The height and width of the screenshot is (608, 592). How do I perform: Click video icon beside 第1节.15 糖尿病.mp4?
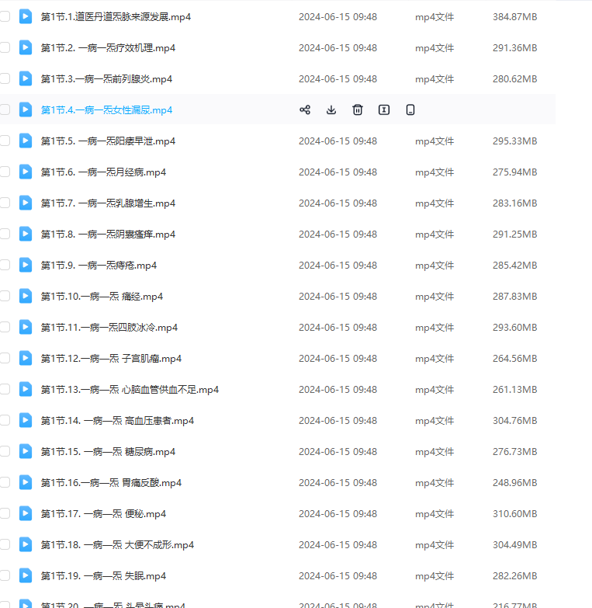26,451
